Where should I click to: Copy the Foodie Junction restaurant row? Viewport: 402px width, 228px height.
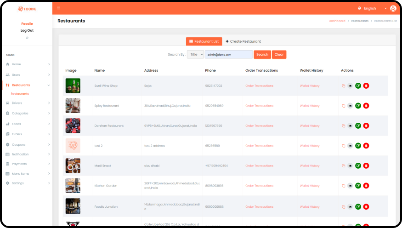pos(343,207)
